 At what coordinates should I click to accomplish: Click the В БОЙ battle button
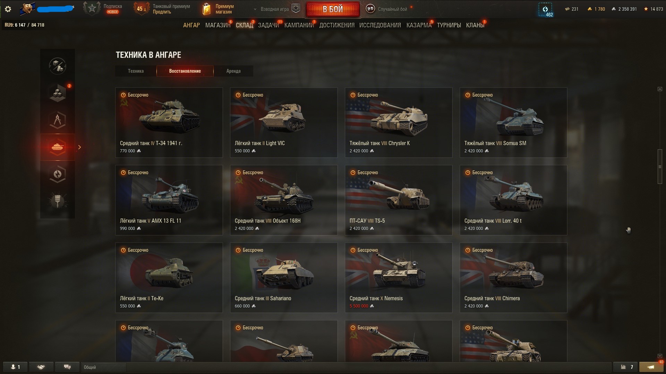click(333, 9)
